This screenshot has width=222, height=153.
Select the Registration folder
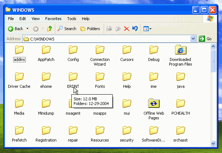[46, 134]
